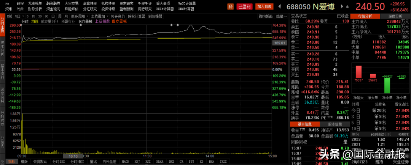The width and height of the screenshot is (411, 165).
Task: Open the 研报 menu item
Action: (x=20, y=4)
